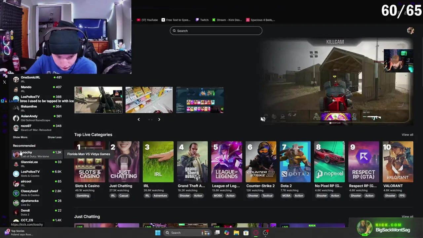
Task: Click the Windows taskbar Search box
Action: pyautogui.click(x=188, y=233)
